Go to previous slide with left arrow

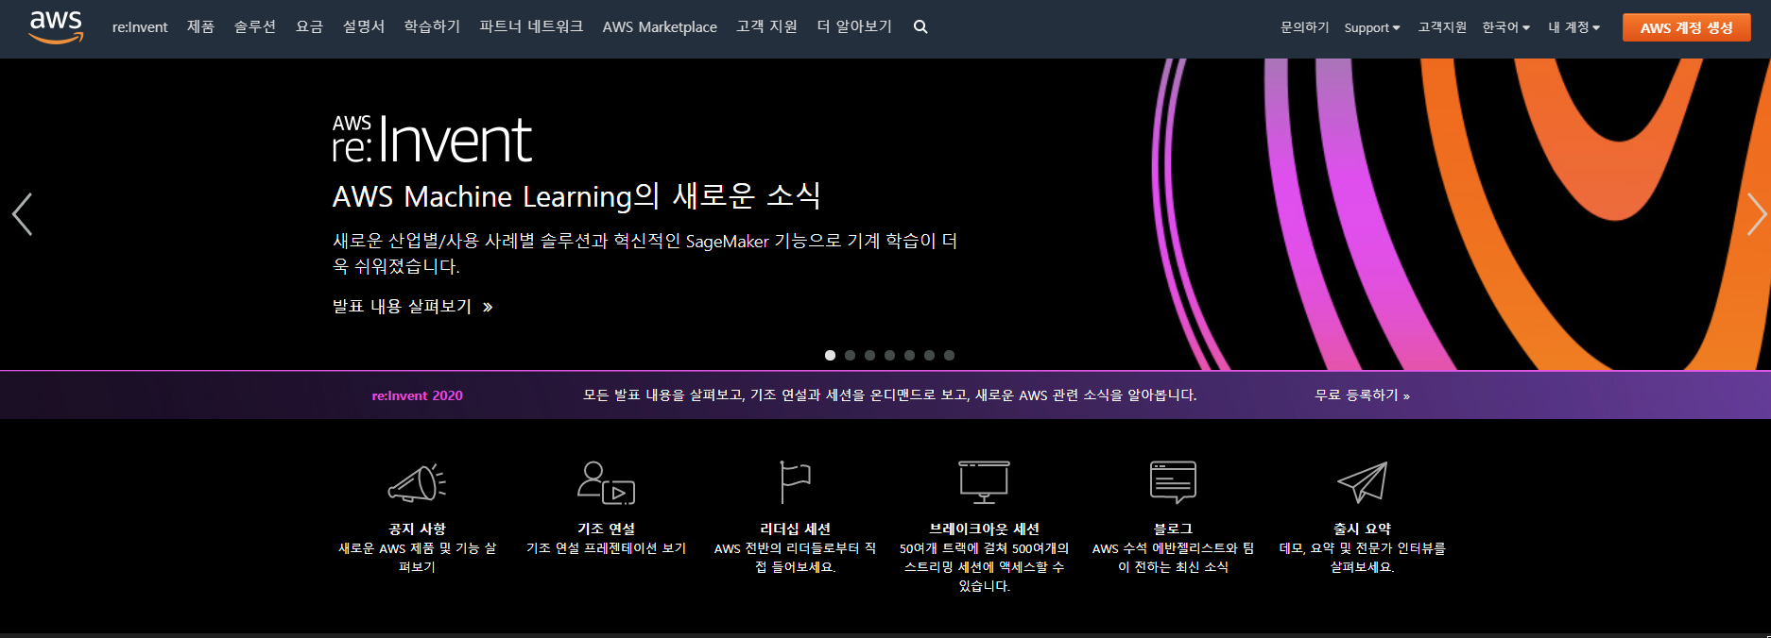tap(22, 214)
